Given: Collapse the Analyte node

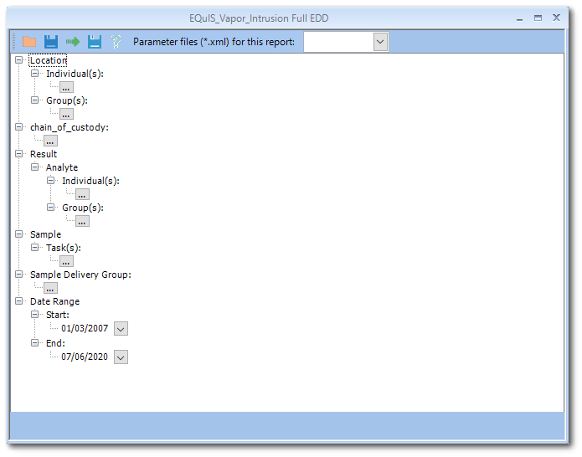Looking at the screenshot, I should (34, 167).
